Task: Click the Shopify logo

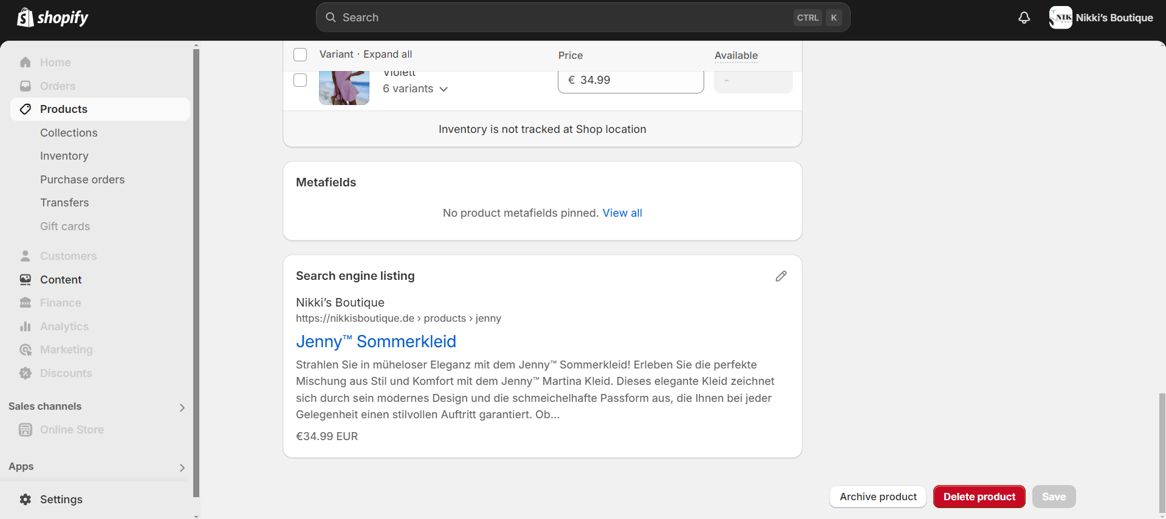Action: coord(53,18)
